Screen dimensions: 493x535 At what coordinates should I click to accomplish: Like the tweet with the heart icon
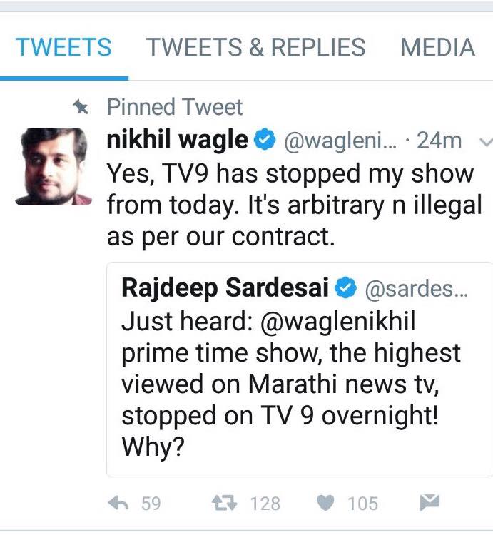(x=327, y=504)
